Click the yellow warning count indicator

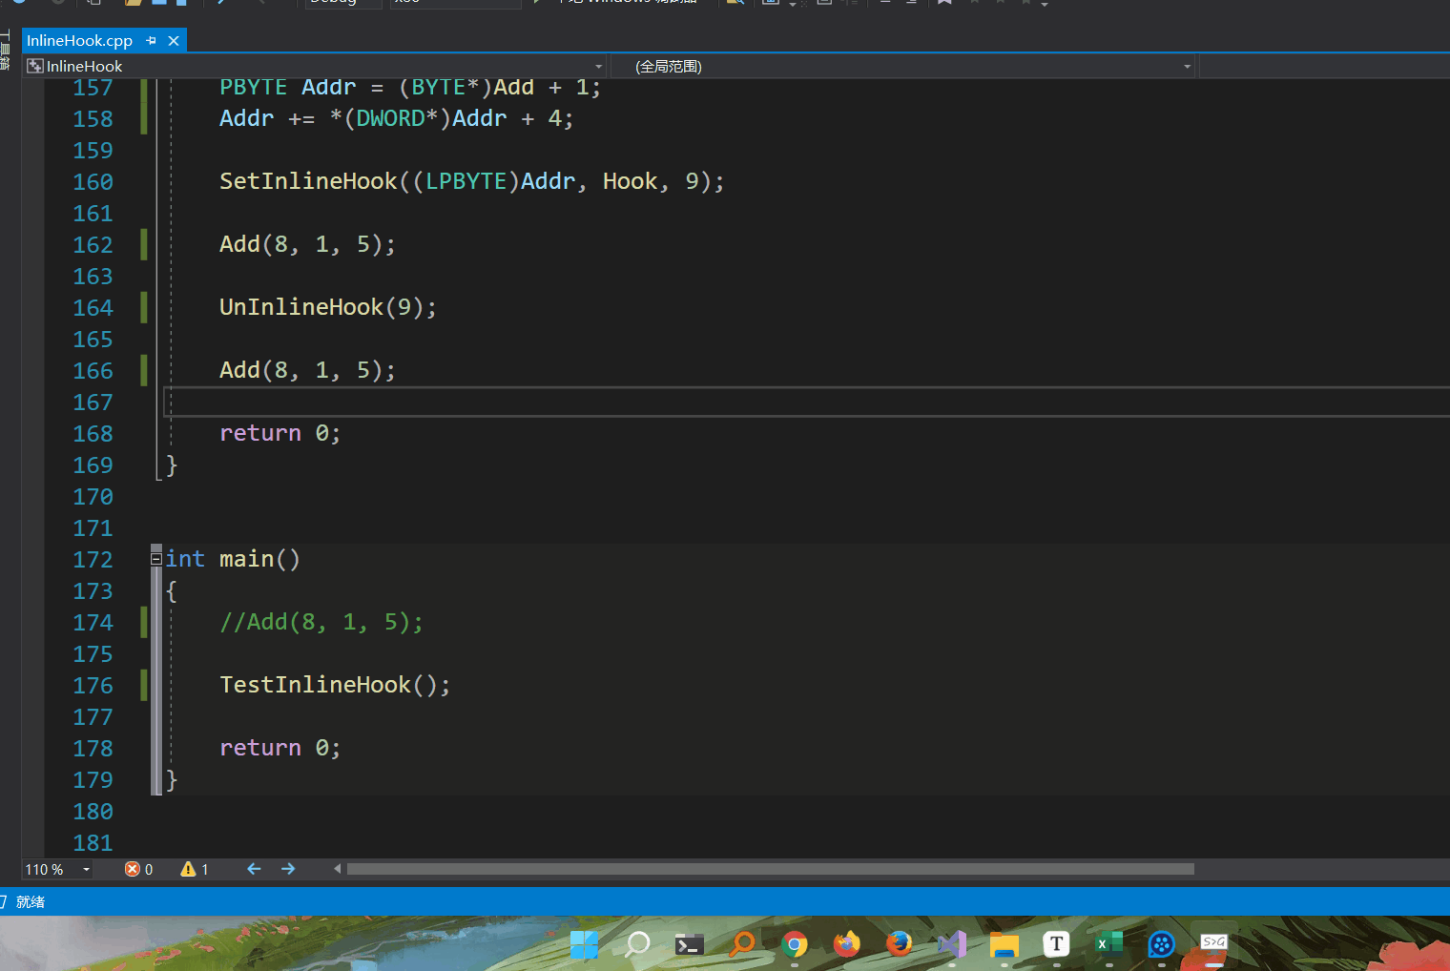click(195, 869)
